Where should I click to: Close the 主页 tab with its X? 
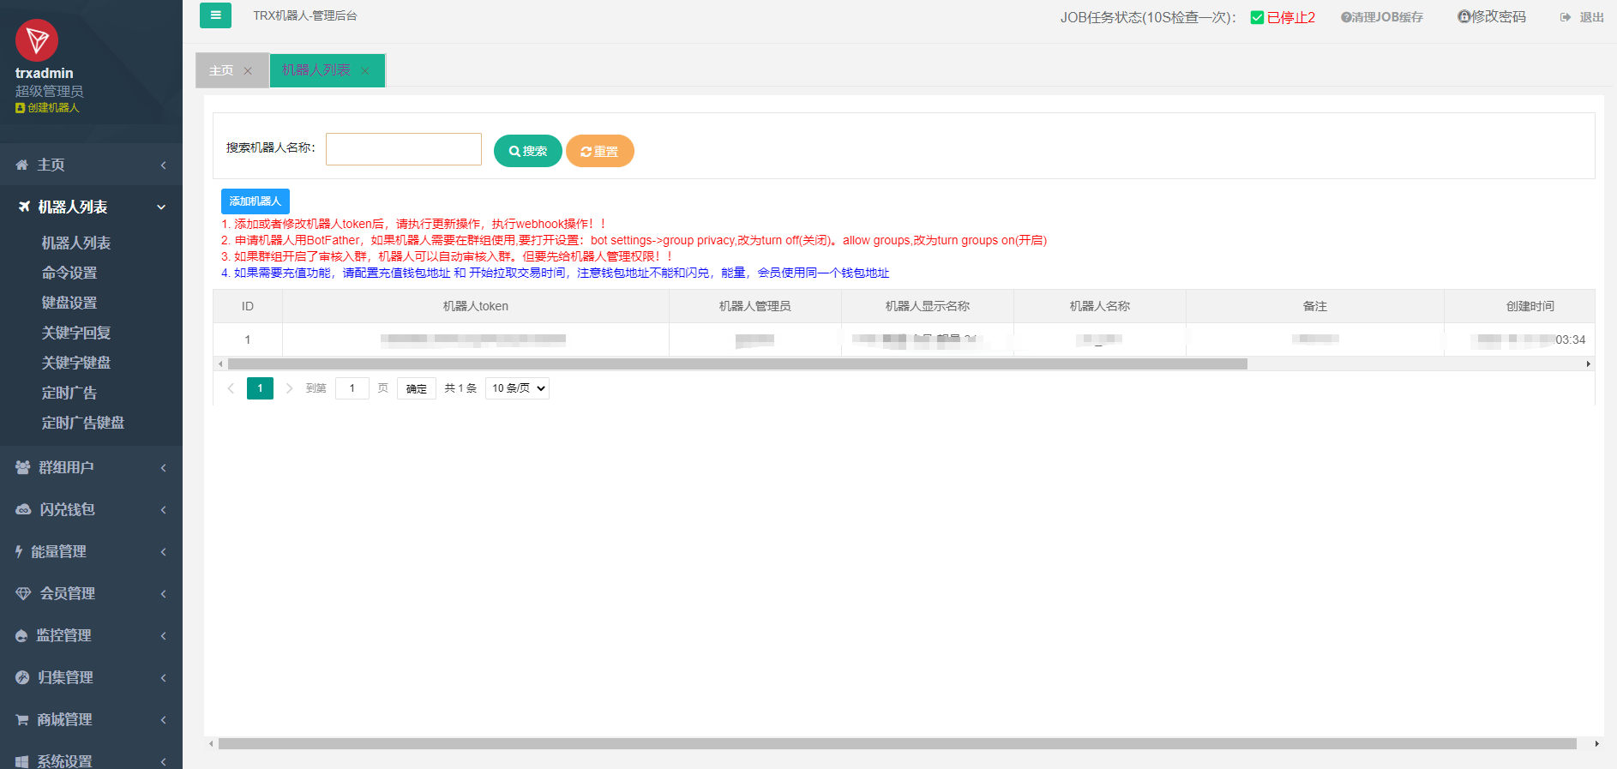click(x=248, y=71)
